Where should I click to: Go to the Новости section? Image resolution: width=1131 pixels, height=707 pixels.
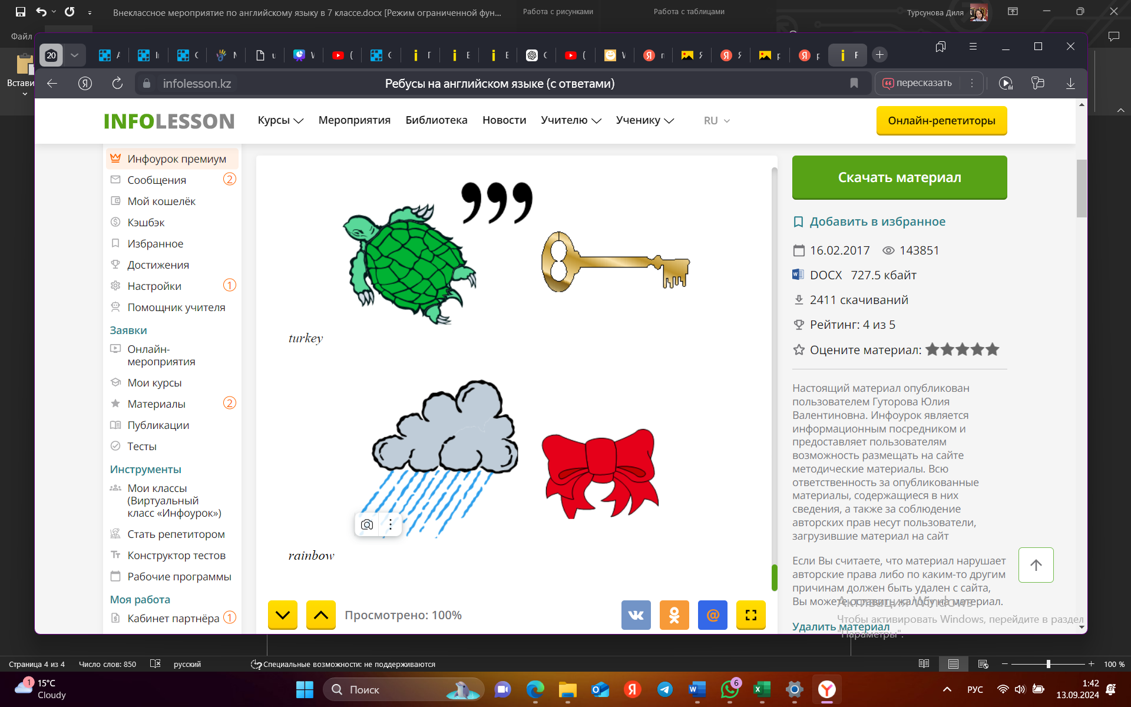[504, 120]
